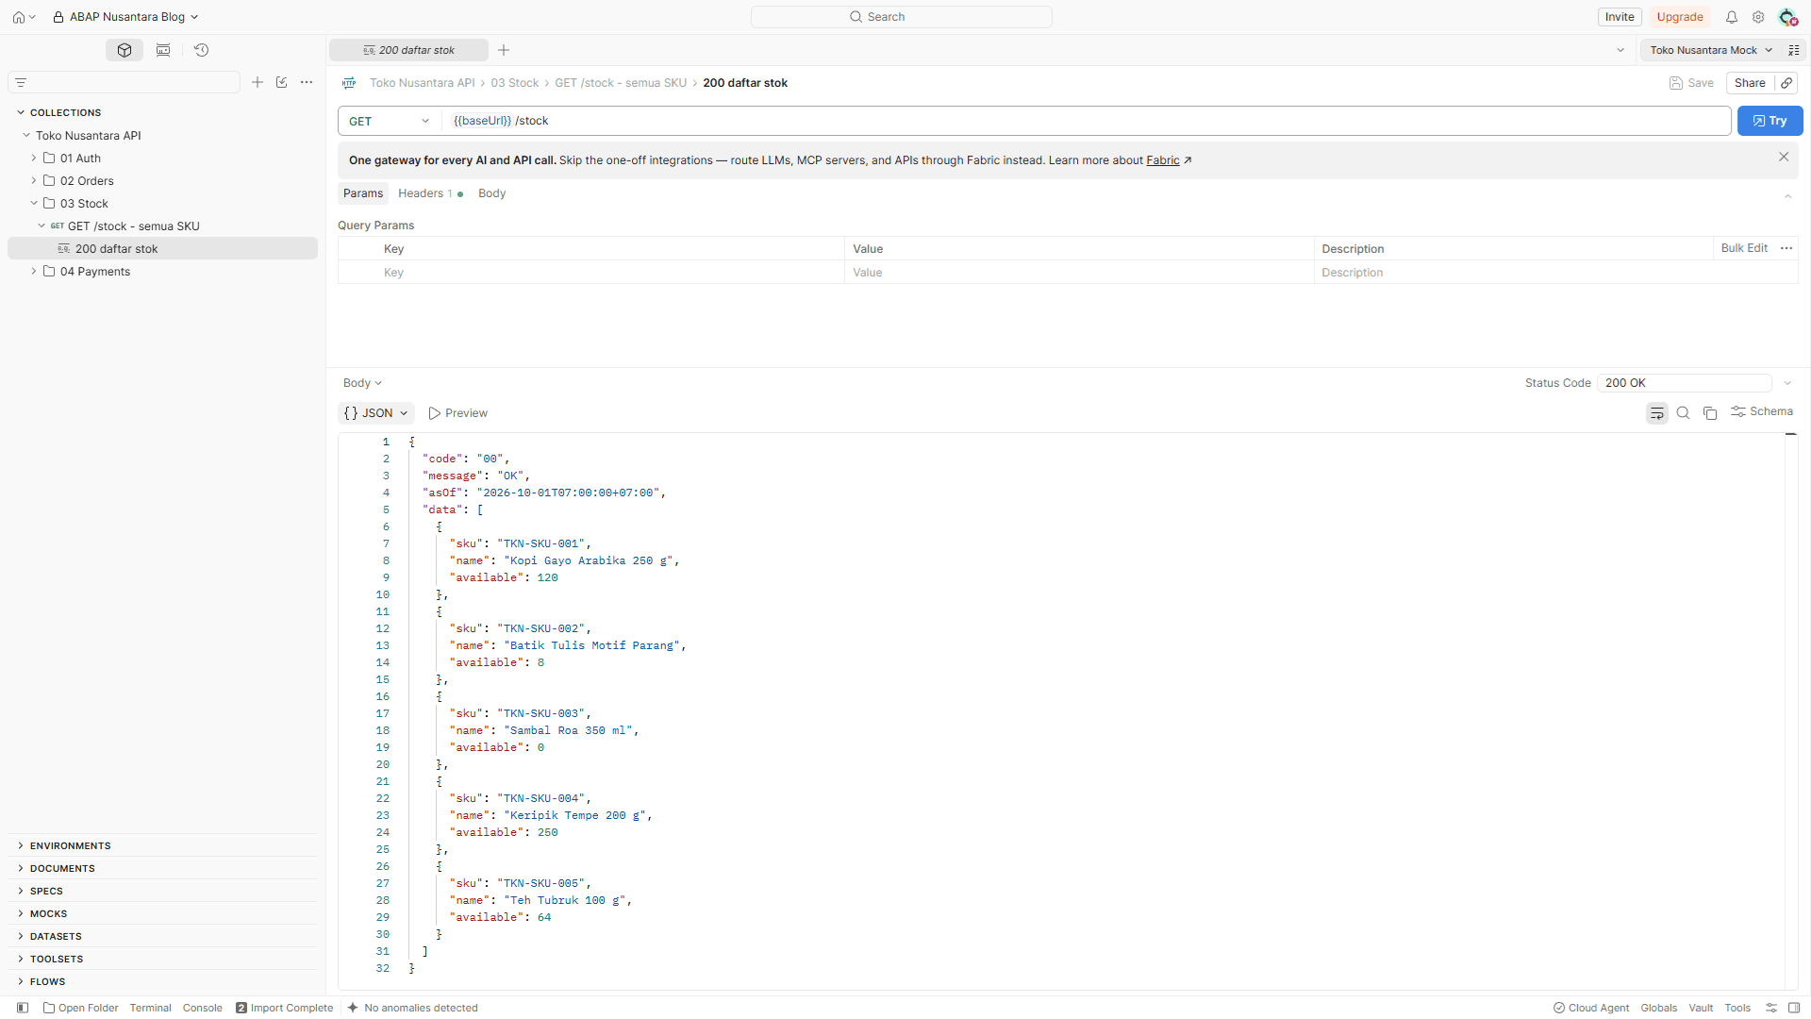Open the Fabric learn more link

[1169, 160]
